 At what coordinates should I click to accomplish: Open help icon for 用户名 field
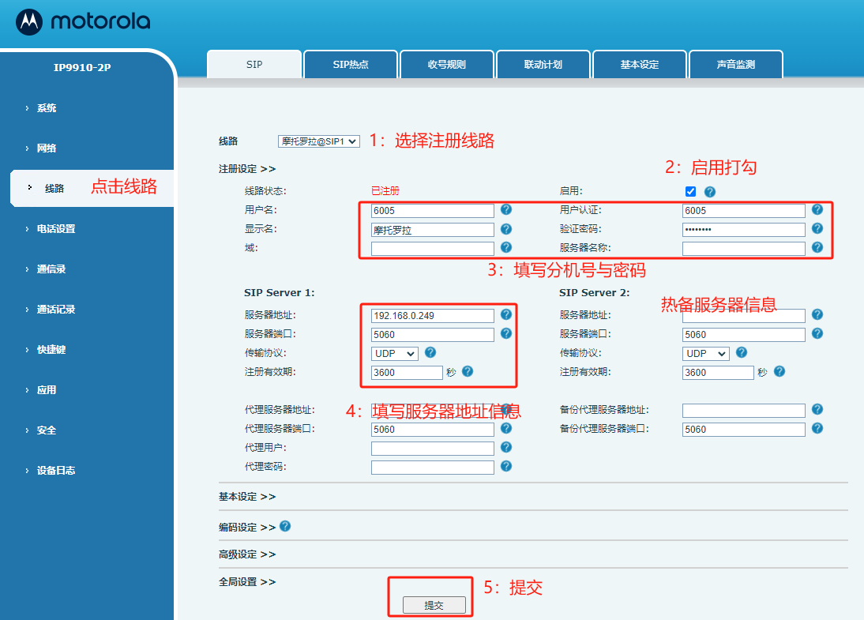click(505, 209)
